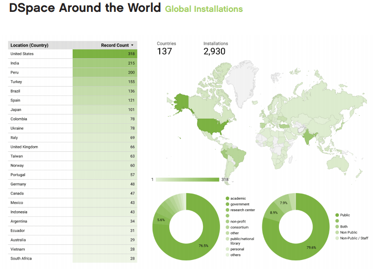
Task: Click the Location (Country) column header
Action: tap(29, 46)
